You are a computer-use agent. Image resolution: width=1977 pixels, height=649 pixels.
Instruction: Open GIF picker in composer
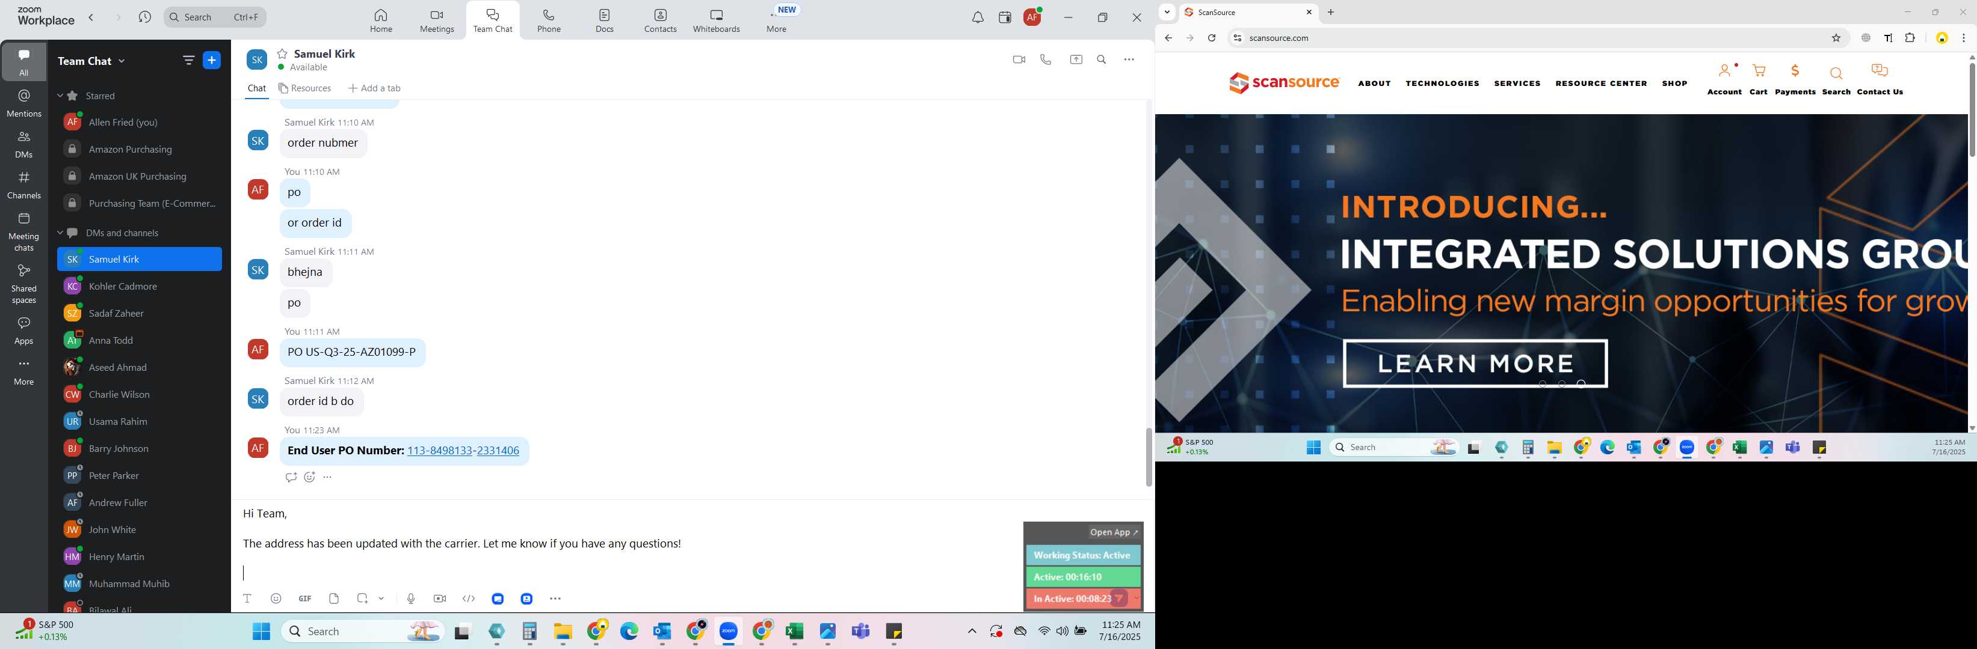point(304,599)
